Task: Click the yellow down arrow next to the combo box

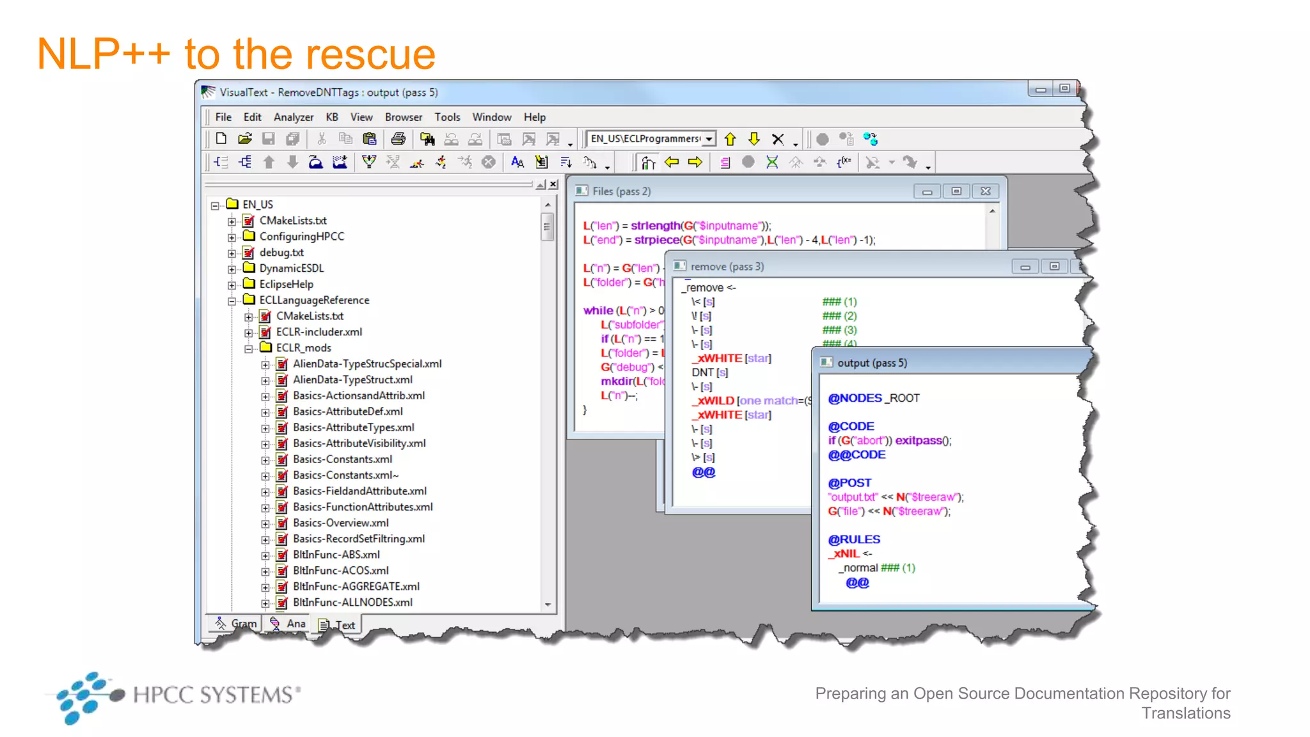Action: pos(754,139)
